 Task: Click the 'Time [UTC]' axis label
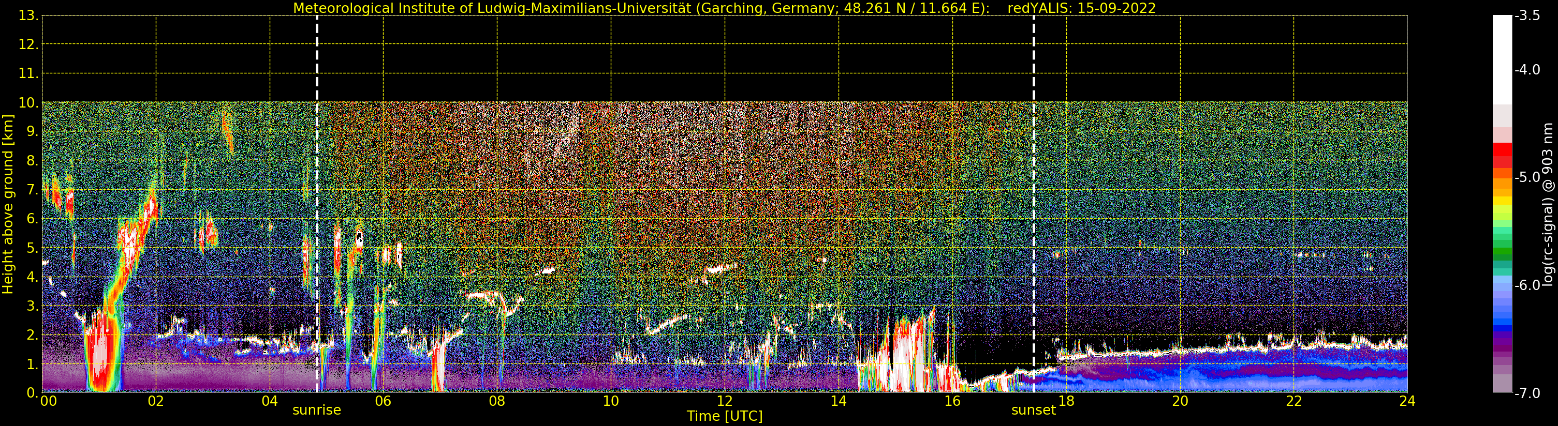[x=725, y=416]
